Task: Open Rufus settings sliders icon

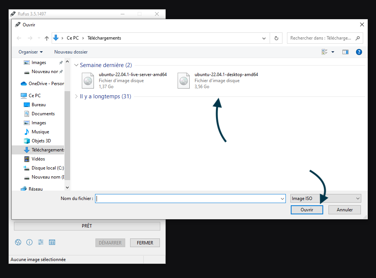Action: [x=41, y=242]
